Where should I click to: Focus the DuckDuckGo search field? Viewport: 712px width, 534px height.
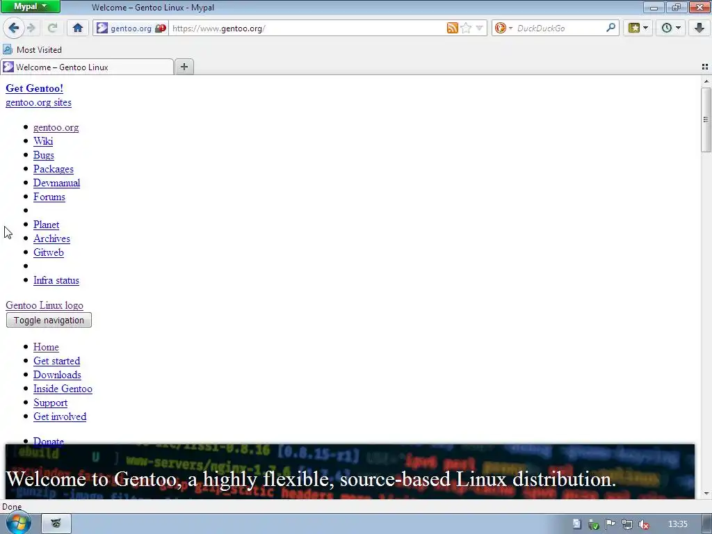tap(560, 28)
